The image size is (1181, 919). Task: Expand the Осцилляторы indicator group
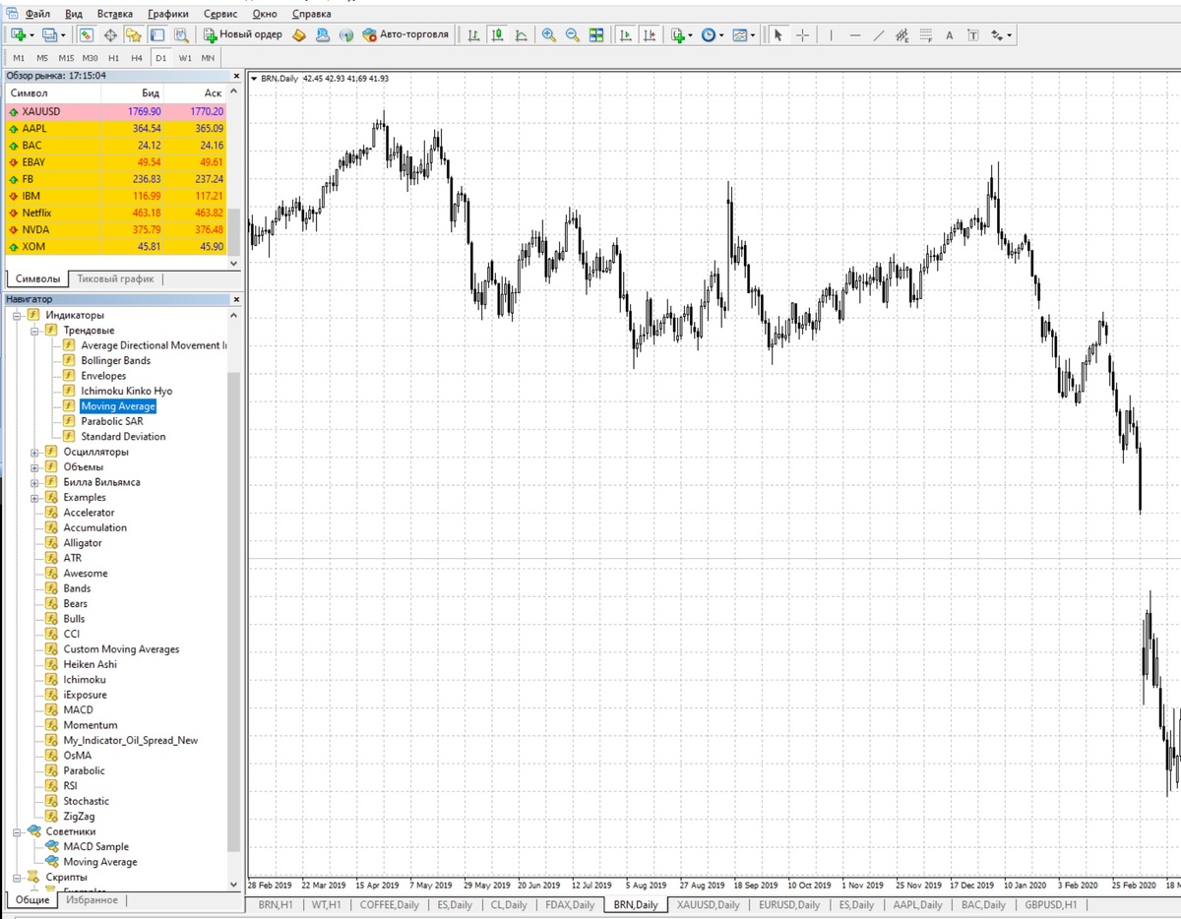coord(32,451)
